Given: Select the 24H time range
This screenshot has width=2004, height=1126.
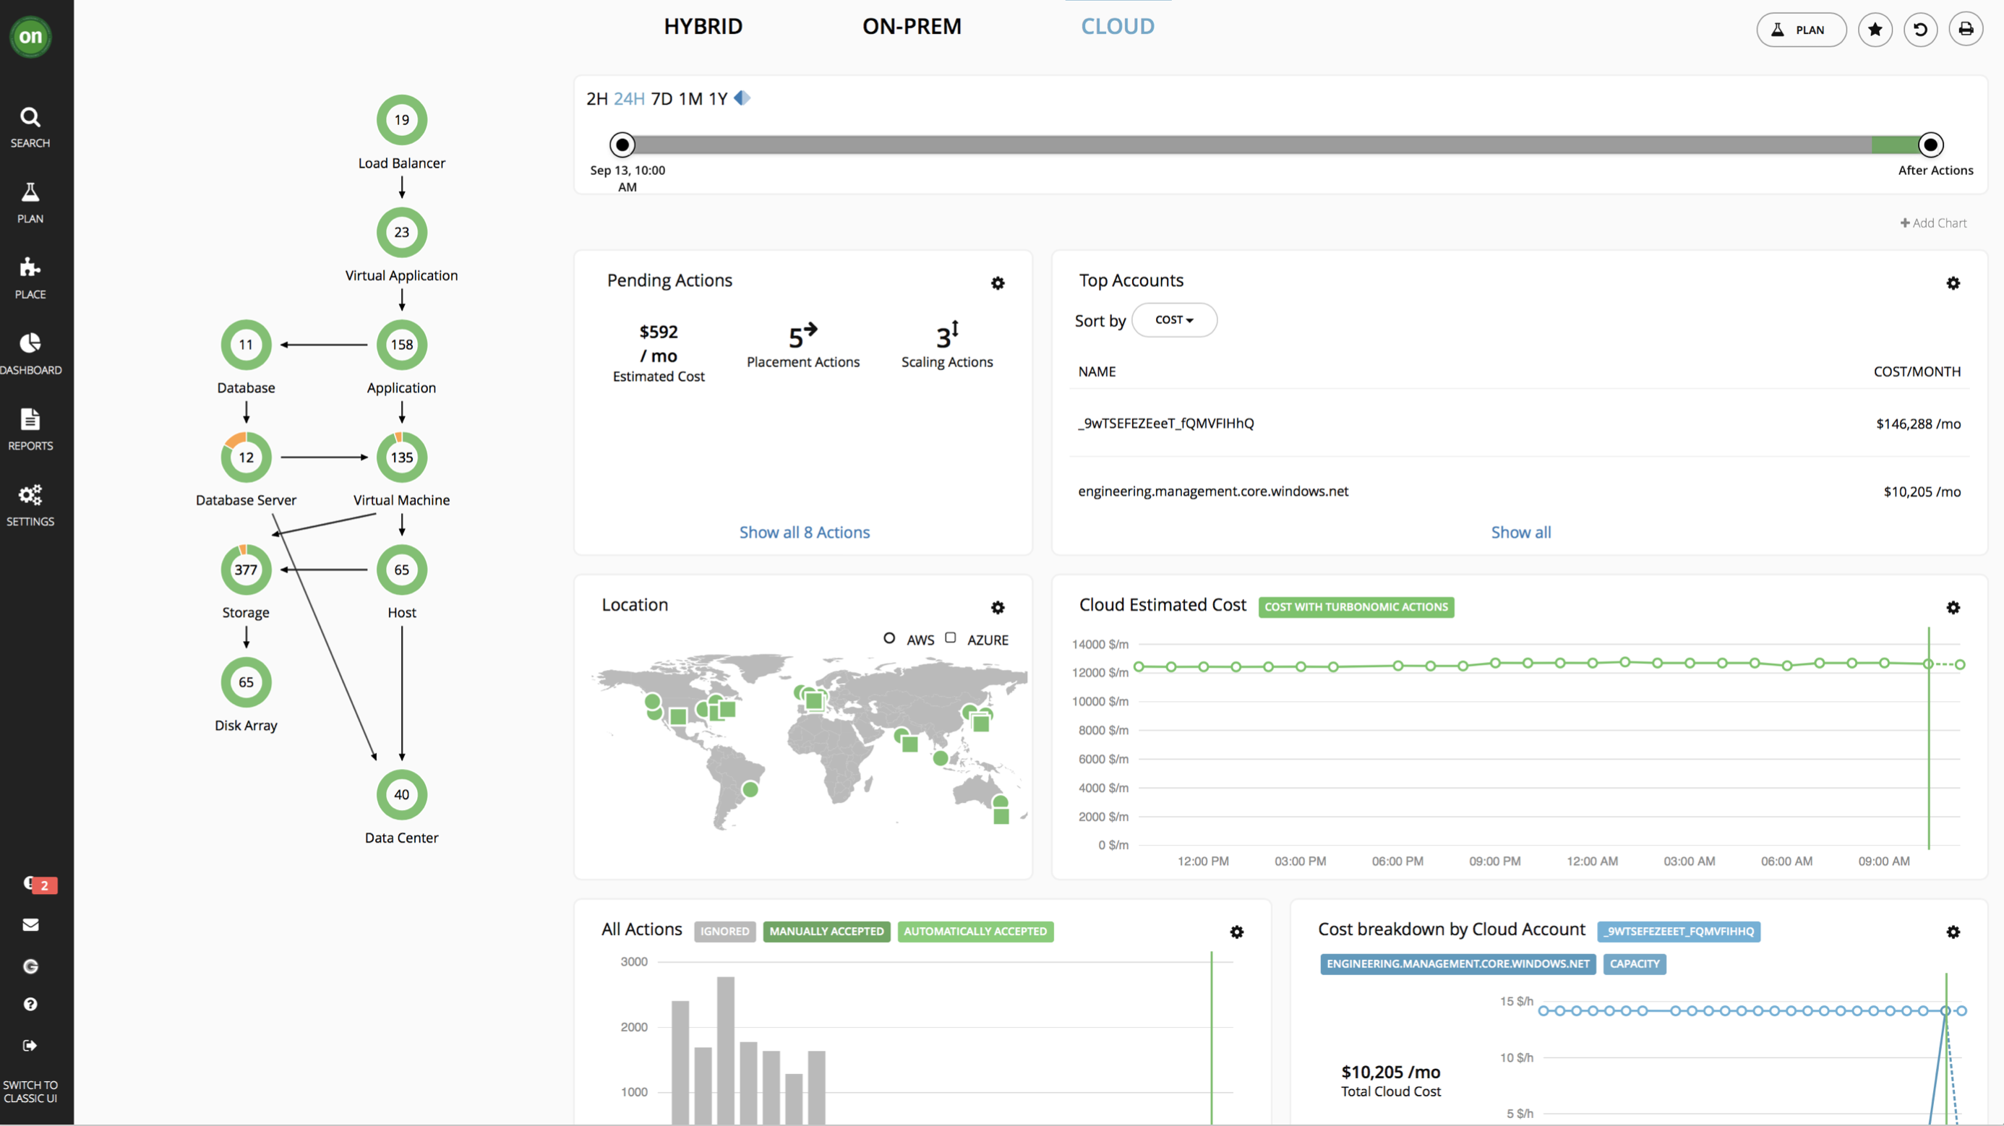Looking at the screenshot, I should coord(628,99).
